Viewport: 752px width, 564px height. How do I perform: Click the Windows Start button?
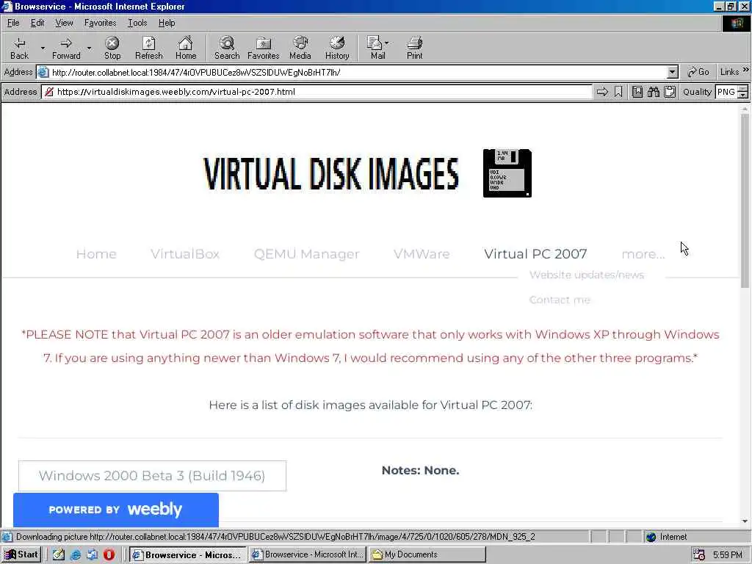pos(21,554)
